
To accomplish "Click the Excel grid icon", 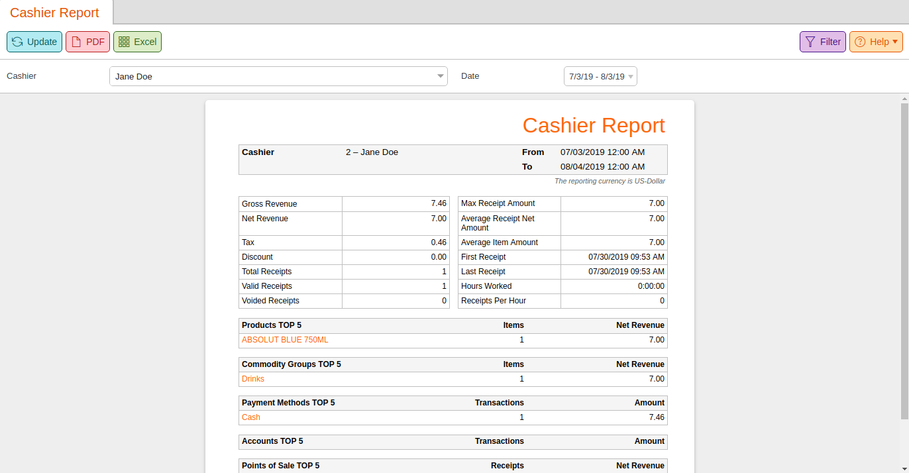I will coord(124,42).
